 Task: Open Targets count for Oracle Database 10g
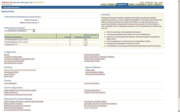coord(70,39)
